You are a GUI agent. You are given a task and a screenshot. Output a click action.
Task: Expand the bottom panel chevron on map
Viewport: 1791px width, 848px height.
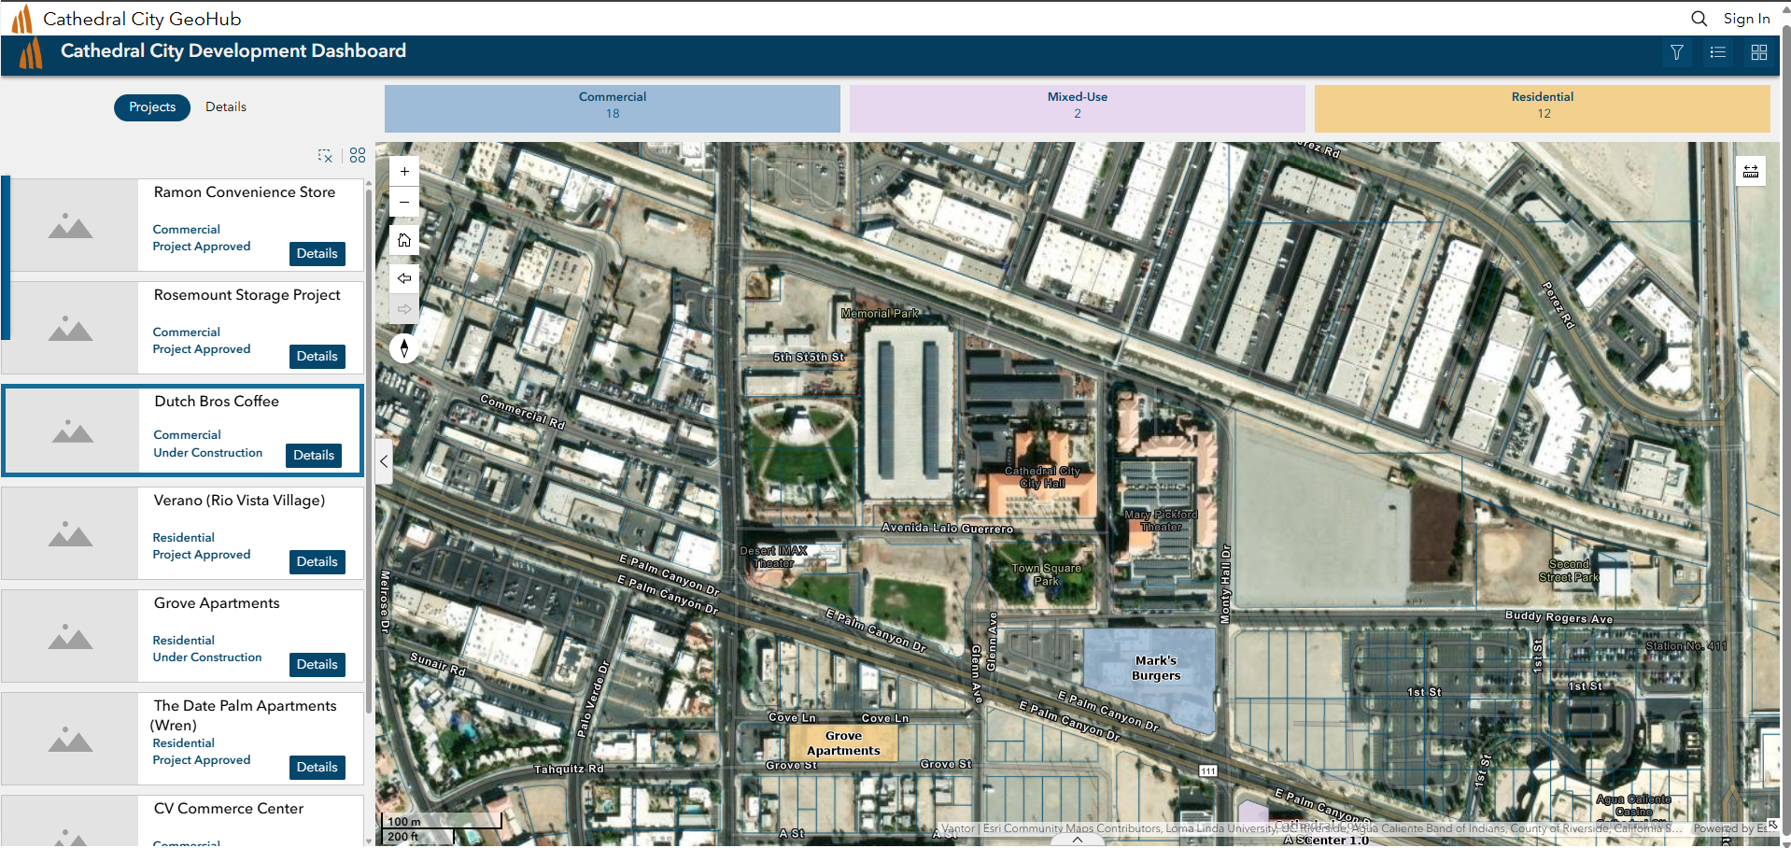(1078, 840)
